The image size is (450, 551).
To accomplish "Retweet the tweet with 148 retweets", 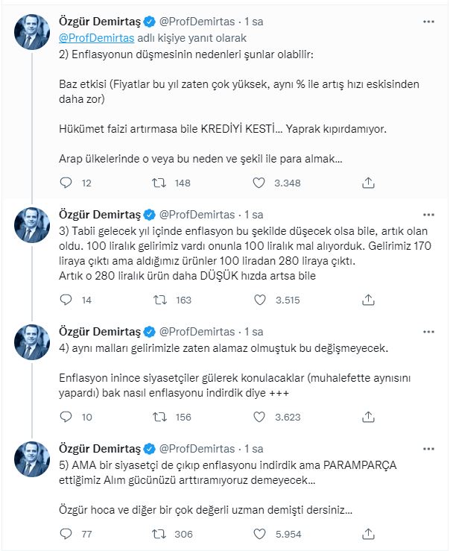I will pos(159,183).
